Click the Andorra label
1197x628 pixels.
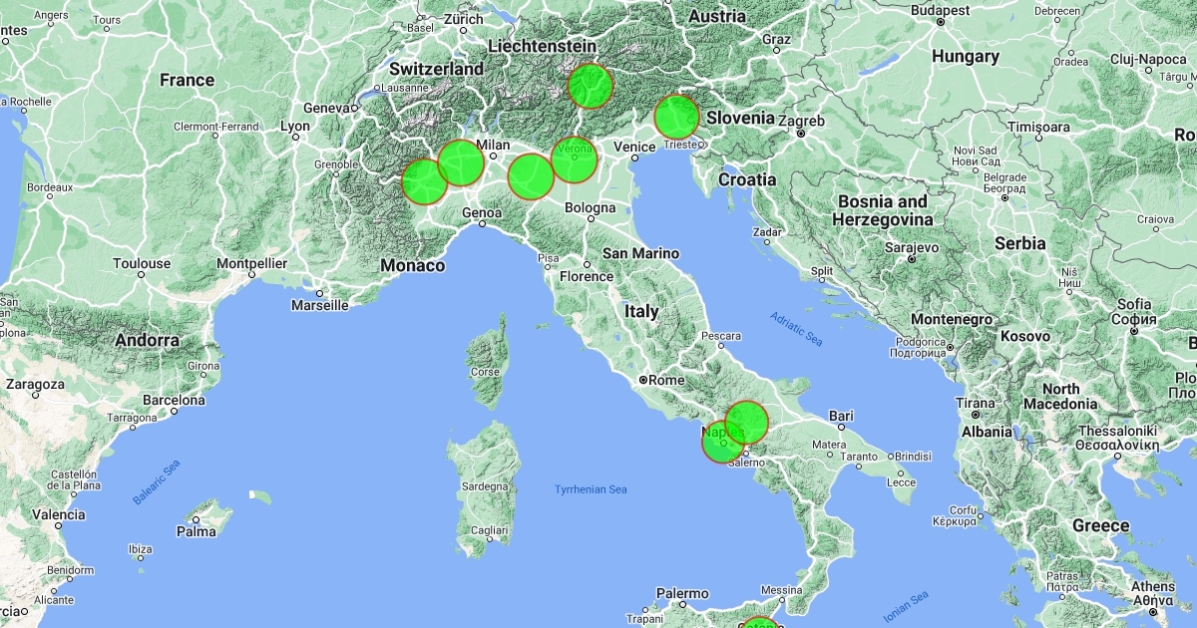[x=147, y=340]
